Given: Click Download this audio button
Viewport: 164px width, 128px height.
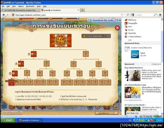Looking at the screenshot, I should 102,20.
